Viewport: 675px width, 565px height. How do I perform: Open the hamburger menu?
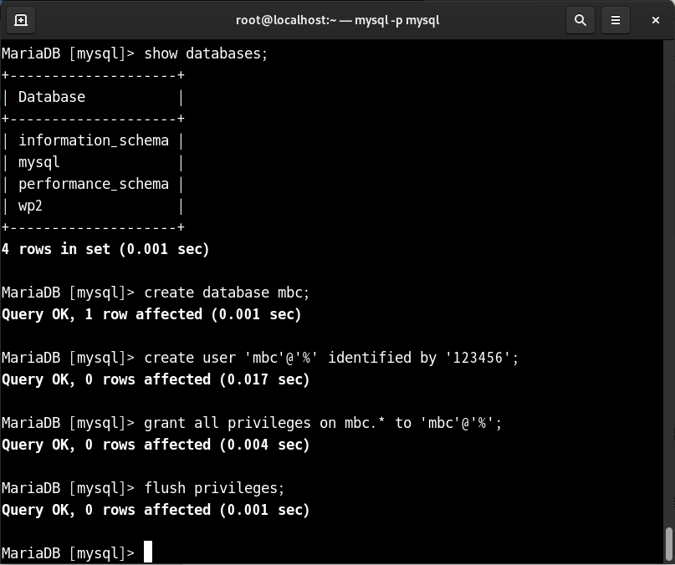pyautogui.click(x=616, y=20)
